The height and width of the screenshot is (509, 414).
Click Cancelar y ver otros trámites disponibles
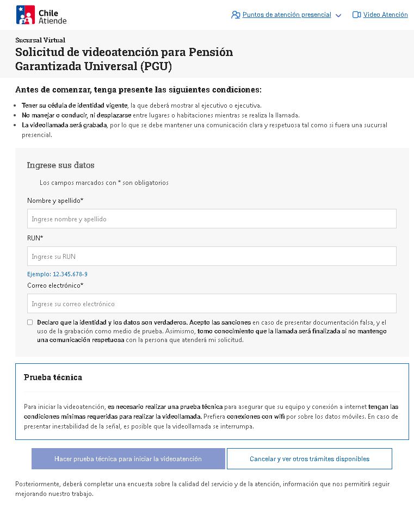[309, 458]
